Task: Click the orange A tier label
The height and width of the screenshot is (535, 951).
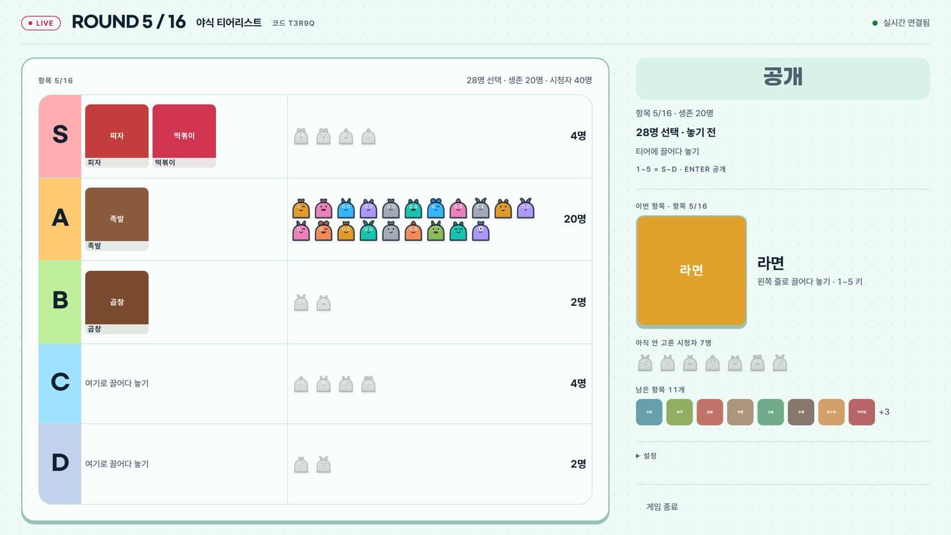Action: [60, 219]
